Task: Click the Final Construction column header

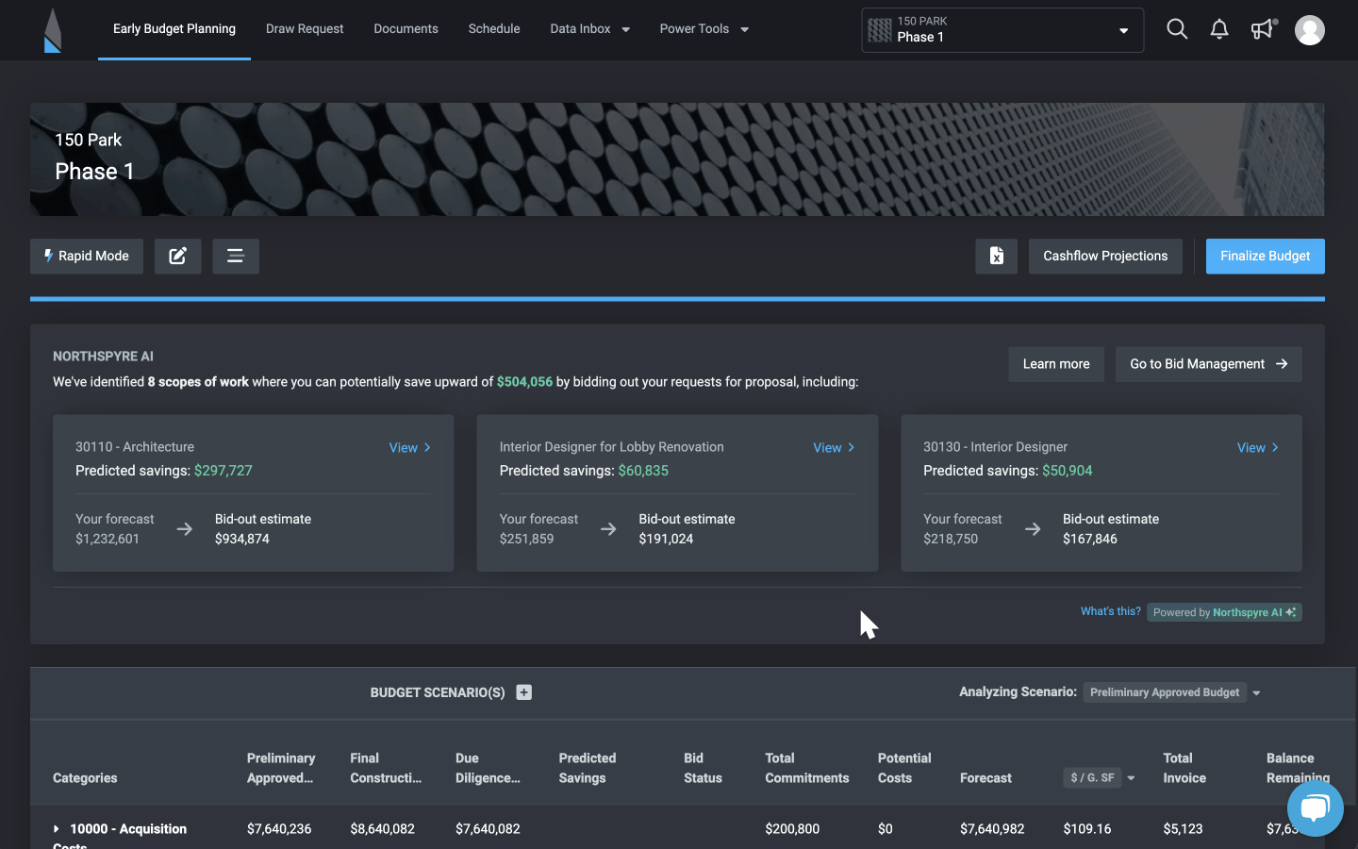Action: pos(386,768)
